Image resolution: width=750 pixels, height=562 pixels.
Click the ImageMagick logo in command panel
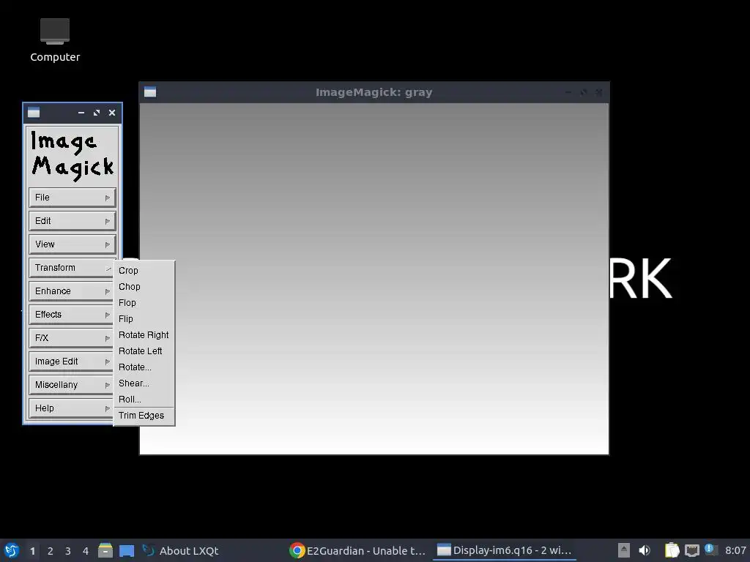[x=73, y=155]
